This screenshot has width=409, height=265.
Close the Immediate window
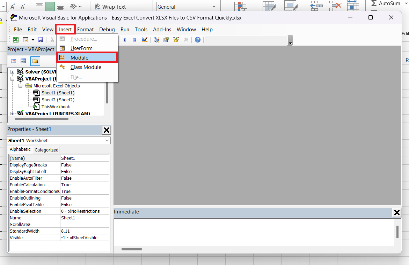[x=397, y=212]
